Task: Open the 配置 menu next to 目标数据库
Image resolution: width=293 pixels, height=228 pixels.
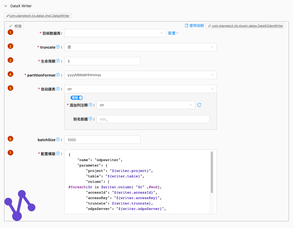Action: [173, 33]
